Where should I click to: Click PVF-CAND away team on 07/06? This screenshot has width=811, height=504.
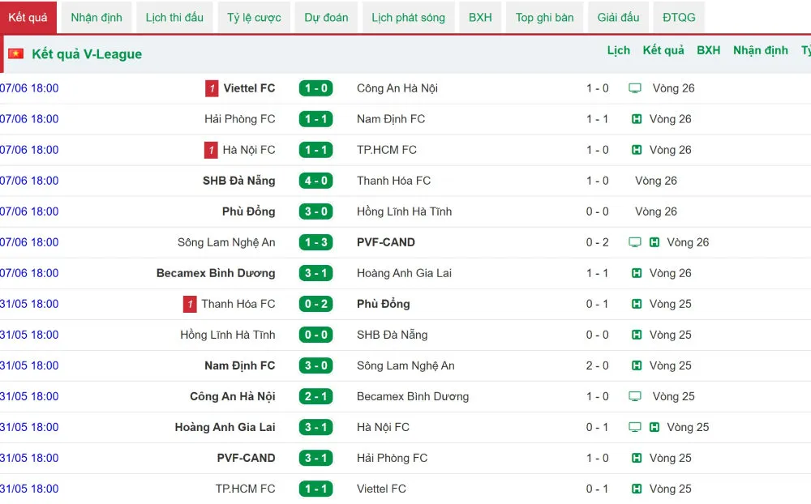[386, 242]
